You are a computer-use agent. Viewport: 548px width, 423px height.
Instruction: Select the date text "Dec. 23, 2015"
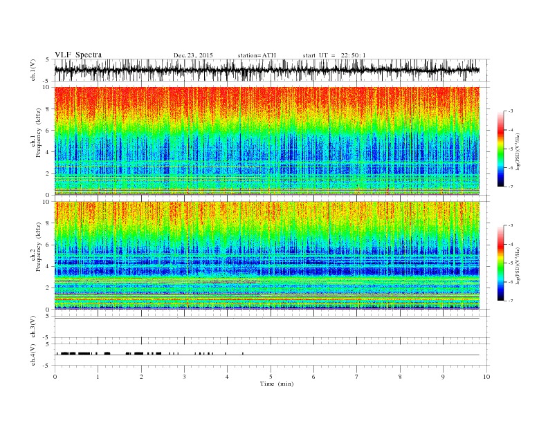point(193,55)
